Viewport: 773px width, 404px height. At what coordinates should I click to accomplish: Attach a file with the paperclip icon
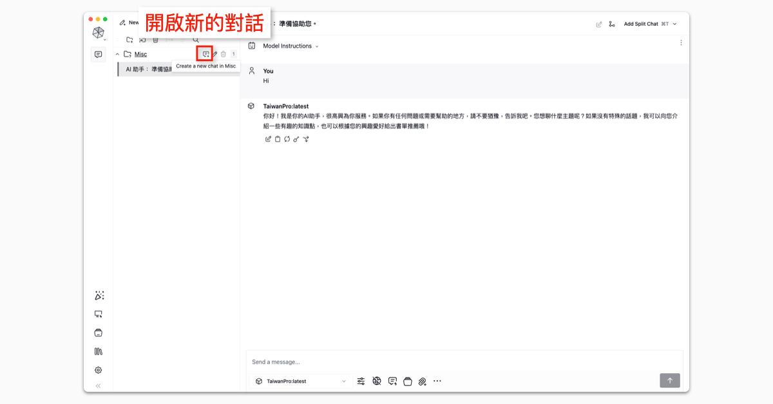(423, 381)
